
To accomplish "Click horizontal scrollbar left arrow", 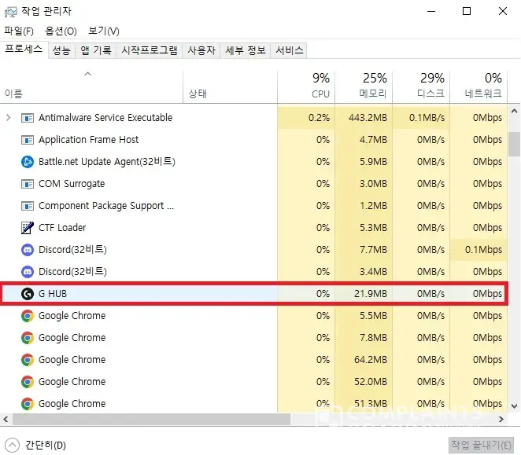I will (6, 420).
